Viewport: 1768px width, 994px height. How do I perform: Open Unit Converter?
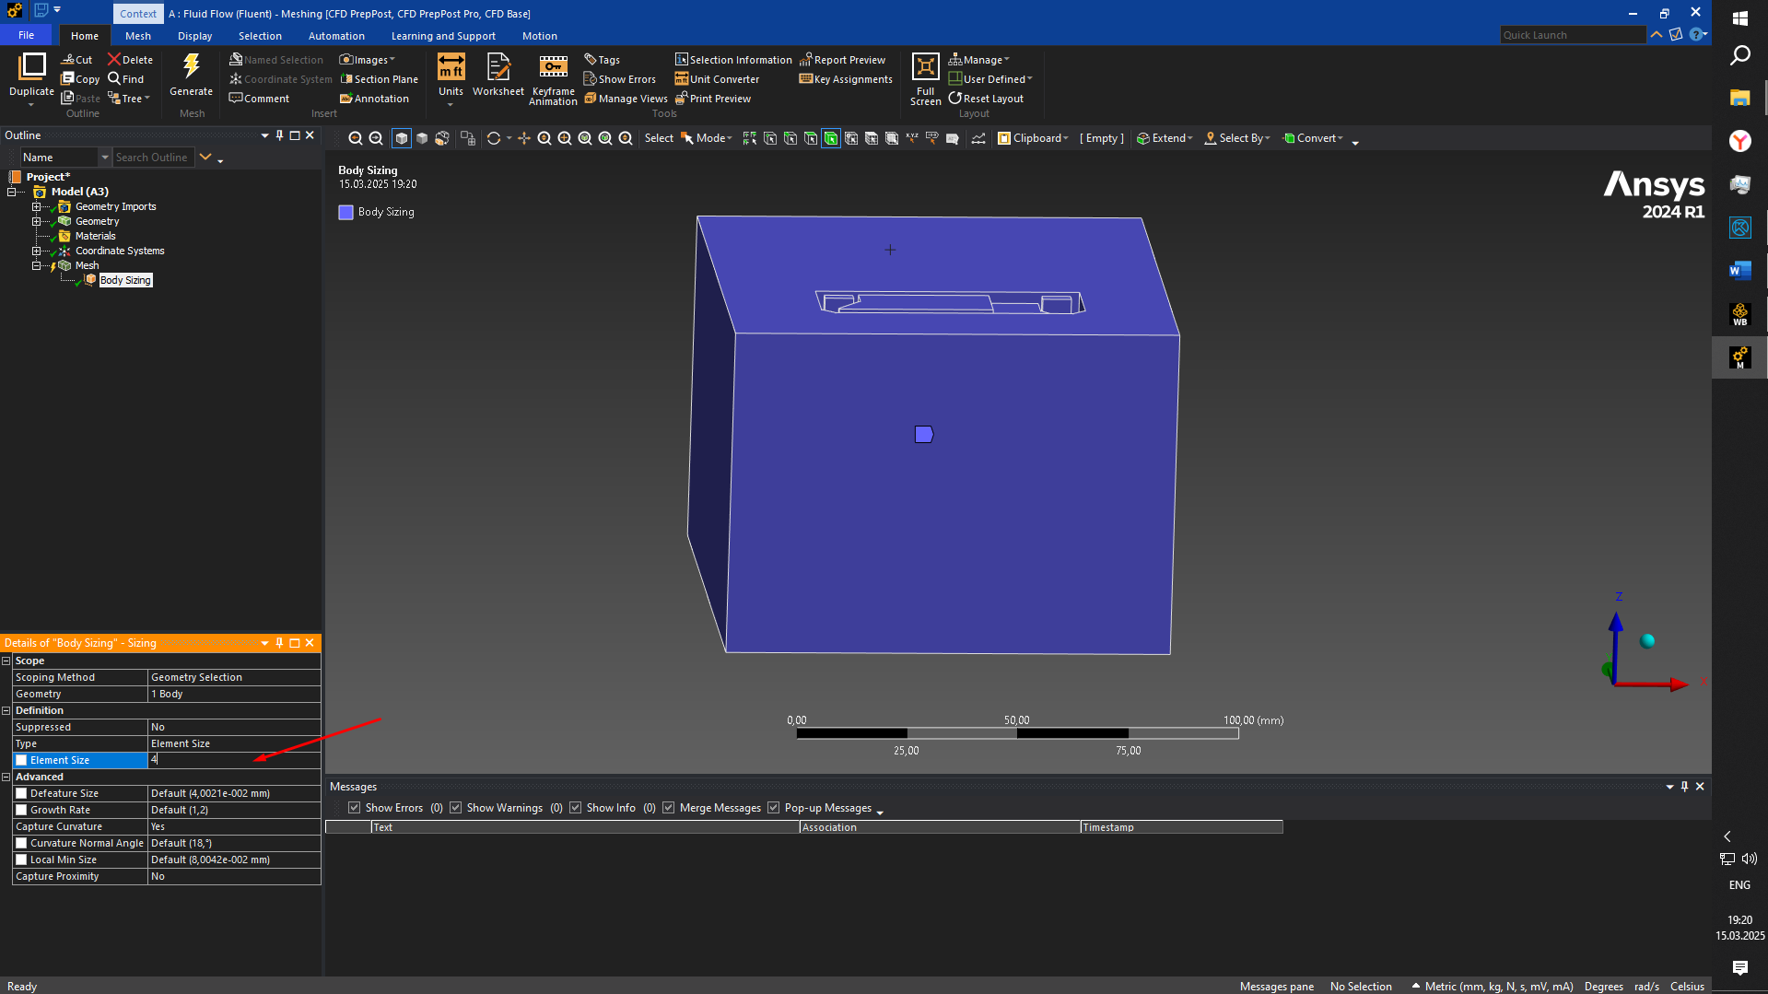click(x=717, y=79)
